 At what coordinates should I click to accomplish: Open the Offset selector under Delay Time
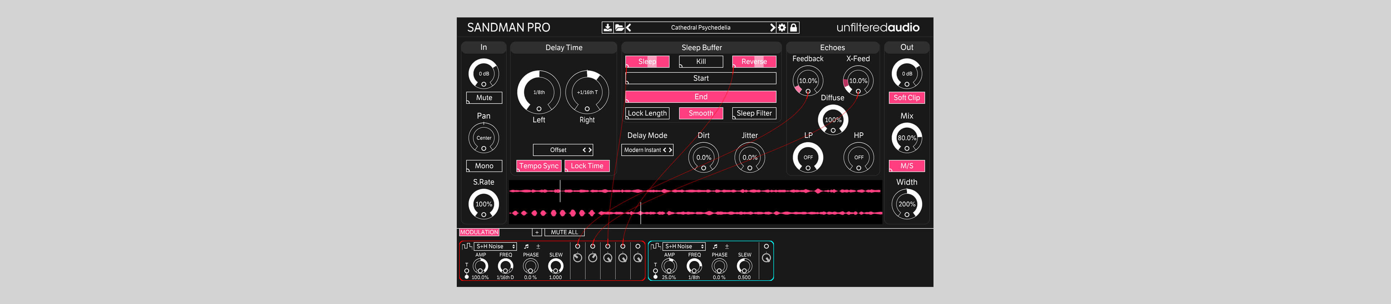point(563,150)
